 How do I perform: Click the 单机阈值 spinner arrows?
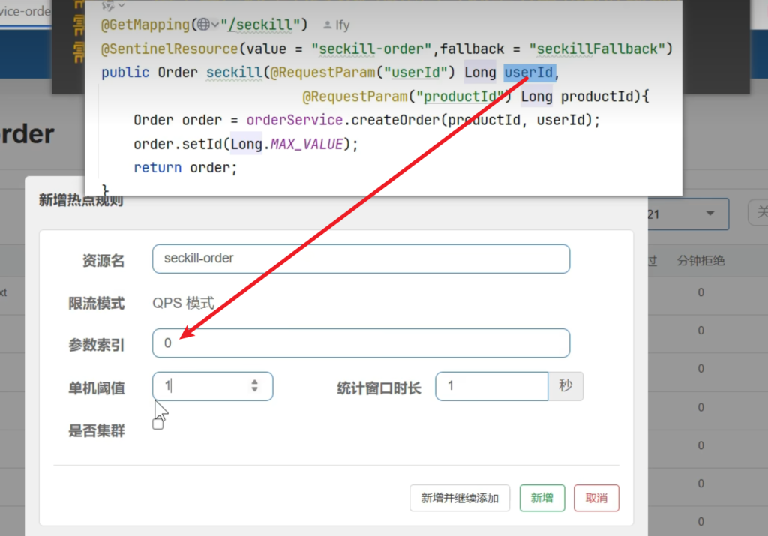[x=254, y=386]
